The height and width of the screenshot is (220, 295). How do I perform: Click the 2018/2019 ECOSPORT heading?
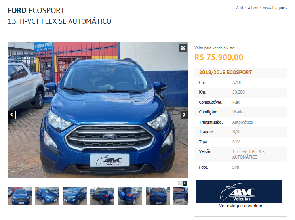(225, 72)
